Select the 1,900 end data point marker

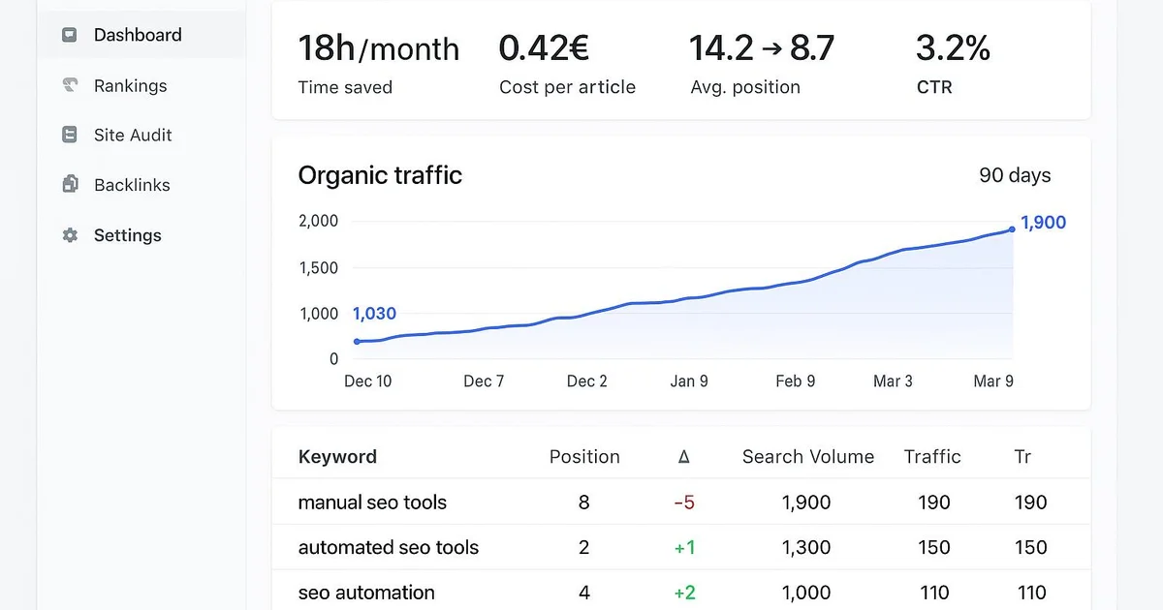pos(1012,229)
